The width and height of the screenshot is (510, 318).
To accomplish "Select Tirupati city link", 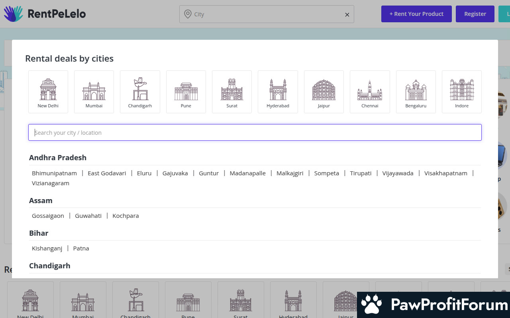I will (361, 173).
